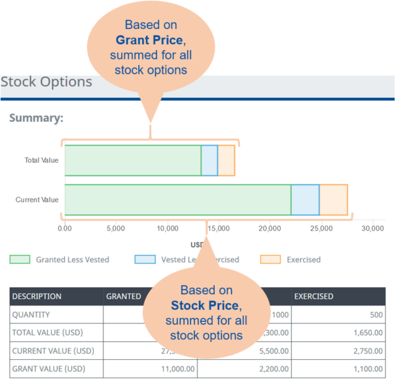
Task: Sort by the EXERCISED column header
Action: click(314, 297)
